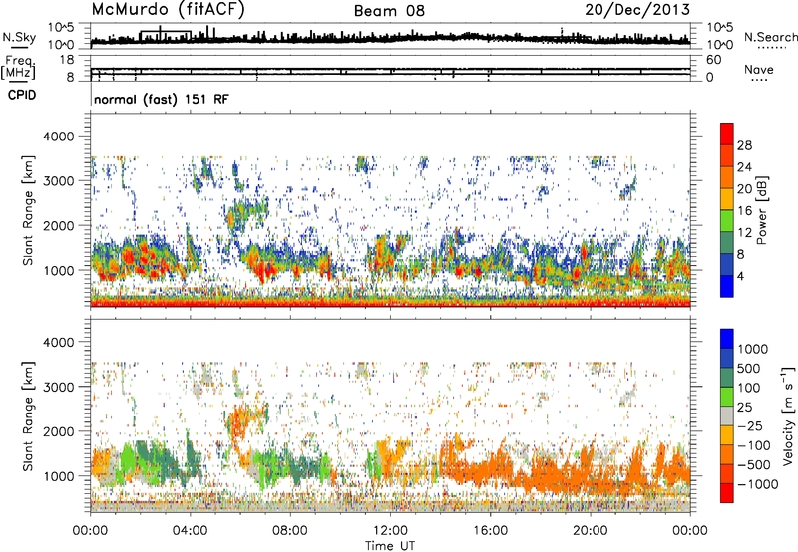
Task: Click the '100' positive velocity tick
Action: [x=749, y=388]
